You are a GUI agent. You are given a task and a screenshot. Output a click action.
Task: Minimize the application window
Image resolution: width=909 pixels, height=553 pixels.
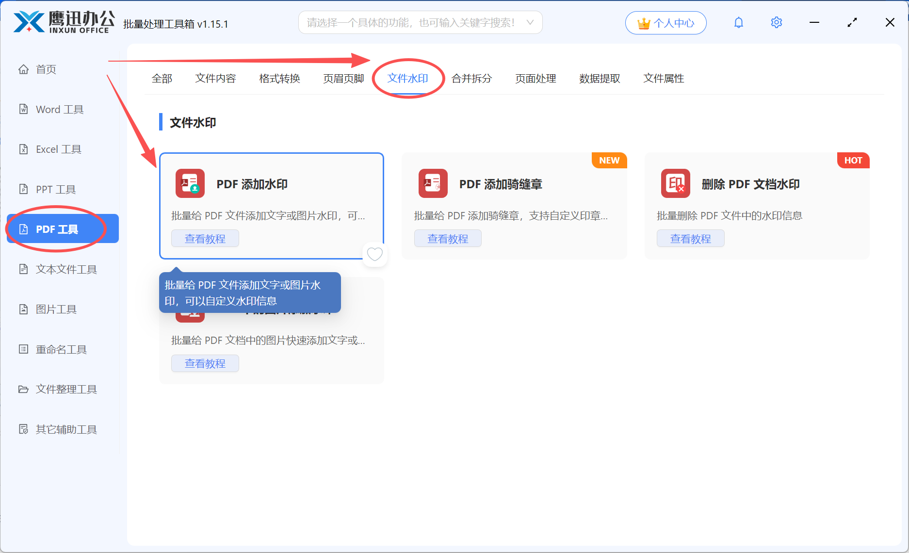click(814, 22)
